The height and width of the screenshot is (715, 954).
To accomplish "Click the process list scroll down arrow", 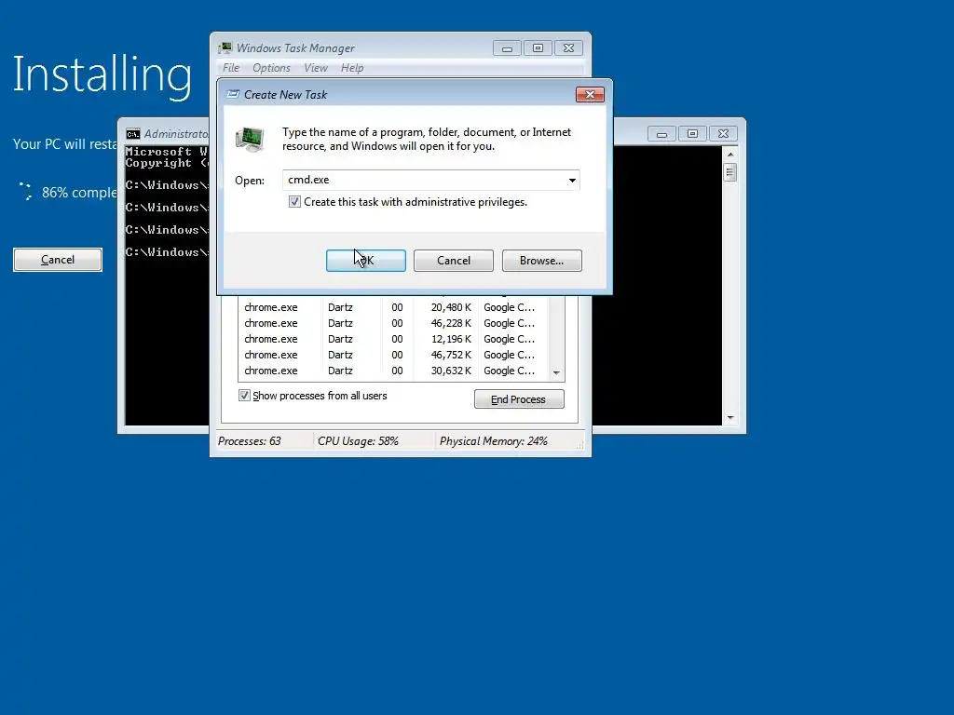I will (x=556, y=372).
